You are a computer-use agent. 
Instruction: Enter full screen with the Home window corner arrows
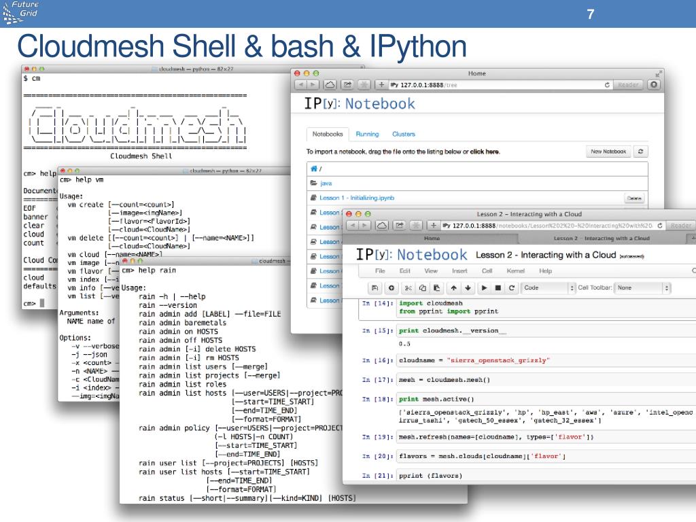click(658, 73)
